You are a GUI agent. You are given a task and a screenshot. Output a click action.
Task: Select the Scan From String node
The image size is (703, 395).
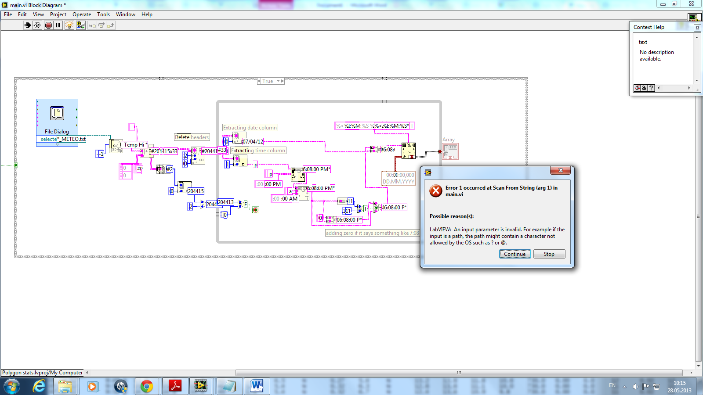coord(409,151)
